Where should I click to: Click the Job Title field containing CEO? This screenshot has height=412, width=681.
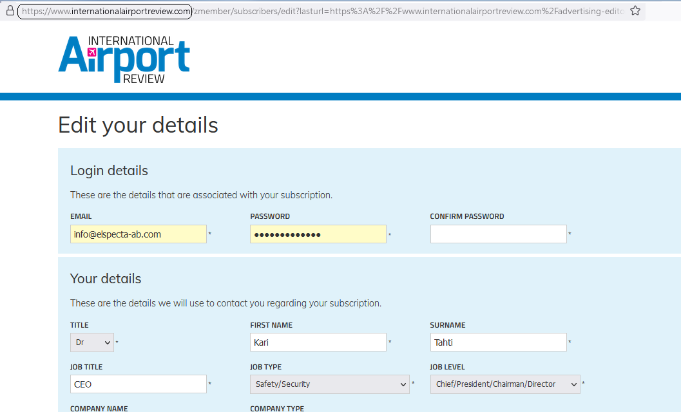(138, 384)
